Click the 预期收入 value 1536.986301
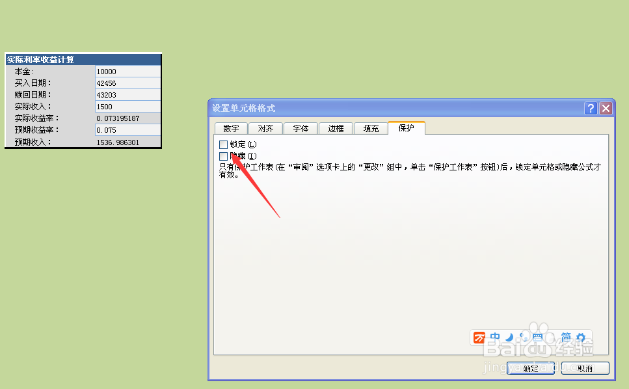 [118, 142]
